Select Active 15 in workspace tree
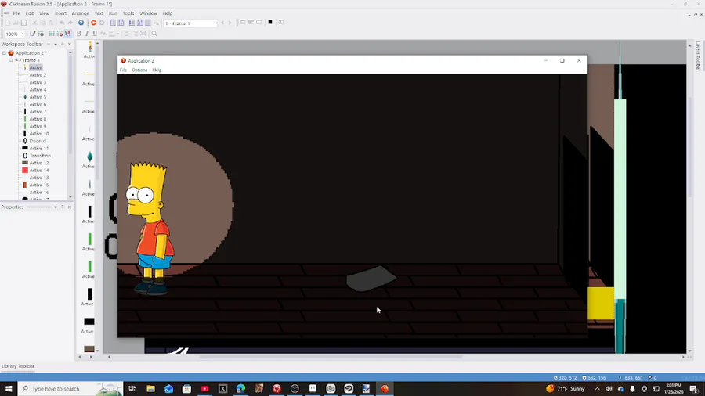The height and width of the screenshot is (396, 705). click(x=38, y=185)
